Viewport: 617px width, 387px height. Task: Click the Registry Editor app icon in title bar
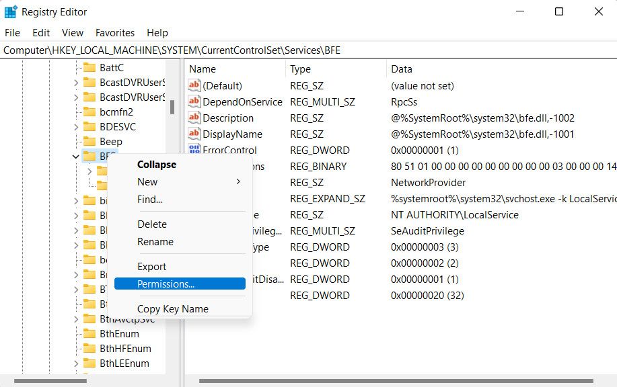11,12
